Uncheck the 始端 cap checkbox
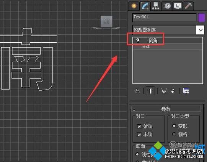This screenshot has width=207, height=162. pyautogui.click(x=139, y=127)
